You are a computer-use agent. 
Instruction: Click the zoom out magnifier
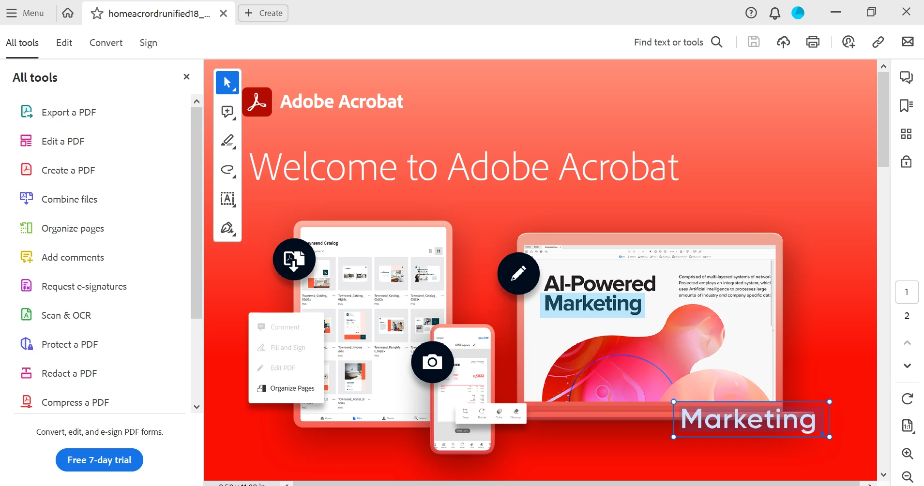click(x=908, y=476)
